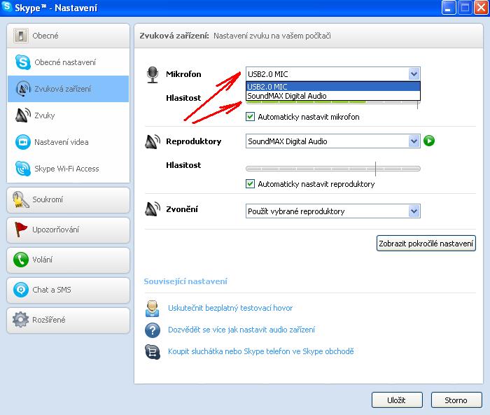This screenshot has height=415, width=490.
Task: Select Obecné nastavení in sidebar
Action: (68, 62)
